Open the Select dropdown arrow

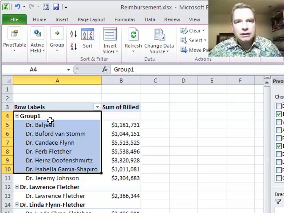[x=205, y=40]
